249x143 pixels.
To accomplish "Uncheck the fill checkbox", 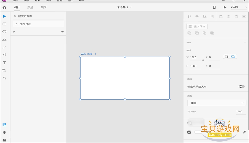I will (189, 132).
